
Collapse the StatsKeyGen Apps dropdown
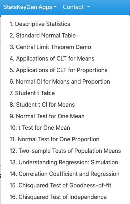tap(30, 7)
